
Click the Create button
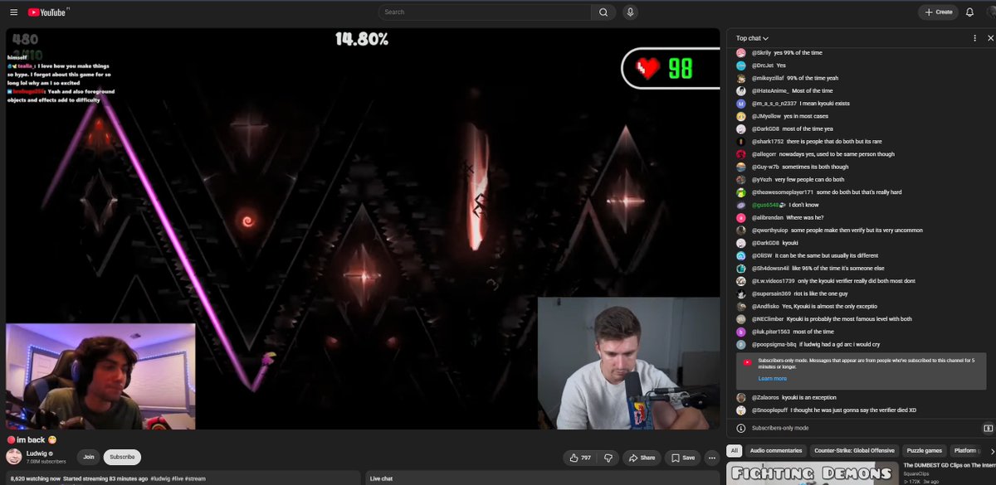(x=938, y=12)
